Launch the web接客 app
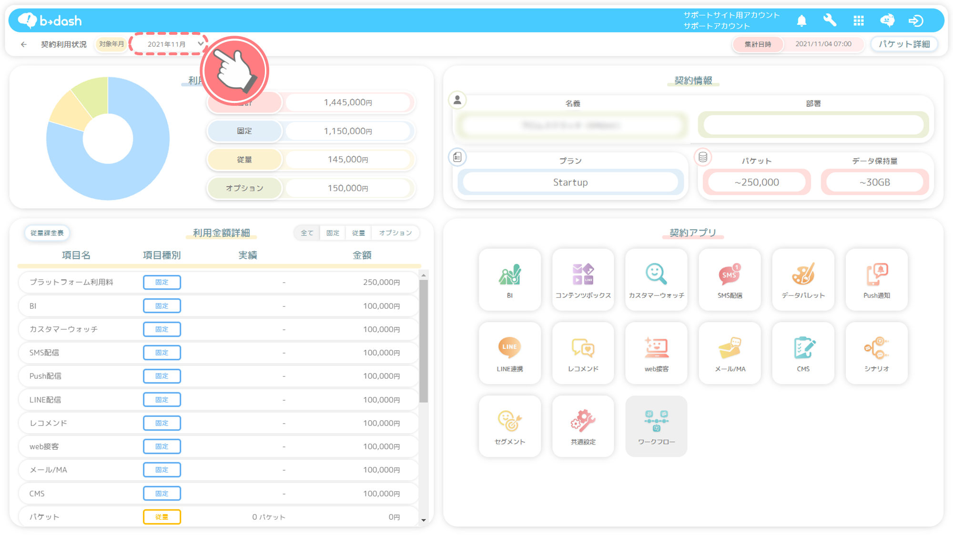This screenshot has height=536, width=953. tap(656, 353)
